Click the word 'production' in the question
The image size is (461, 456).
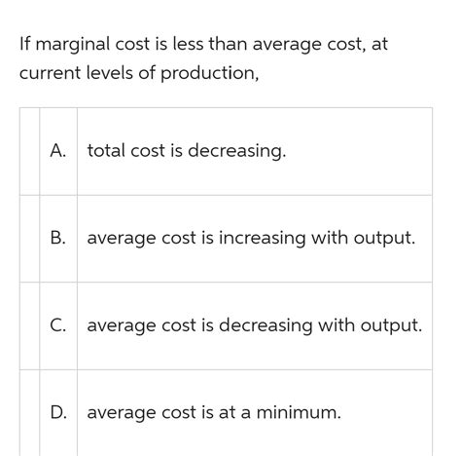[207, 73]
